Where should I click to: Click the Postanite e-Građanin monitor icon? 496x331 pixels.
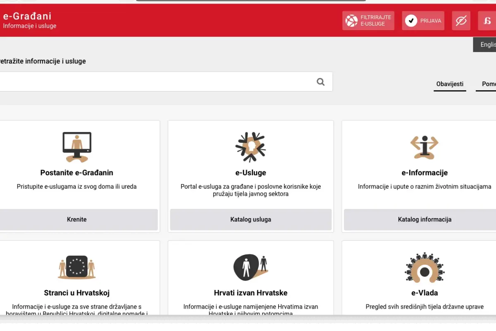77,147
